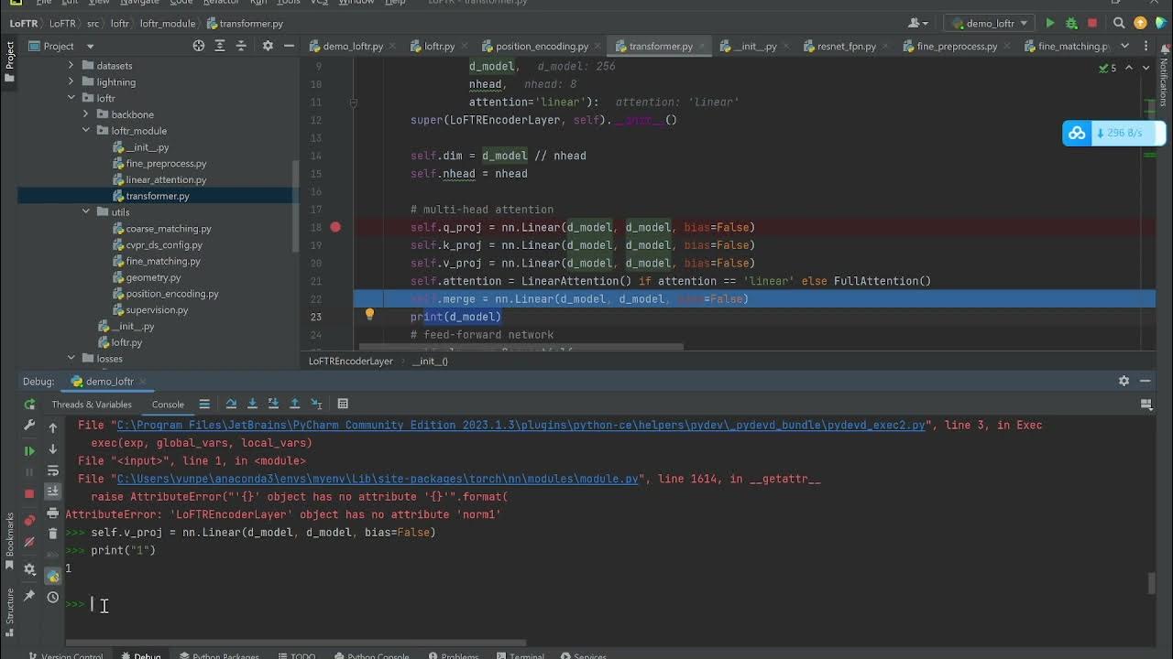Viewport: 1173px width, 659px height.
Task: Open the Terminal tool window
Action: point(520,655)
